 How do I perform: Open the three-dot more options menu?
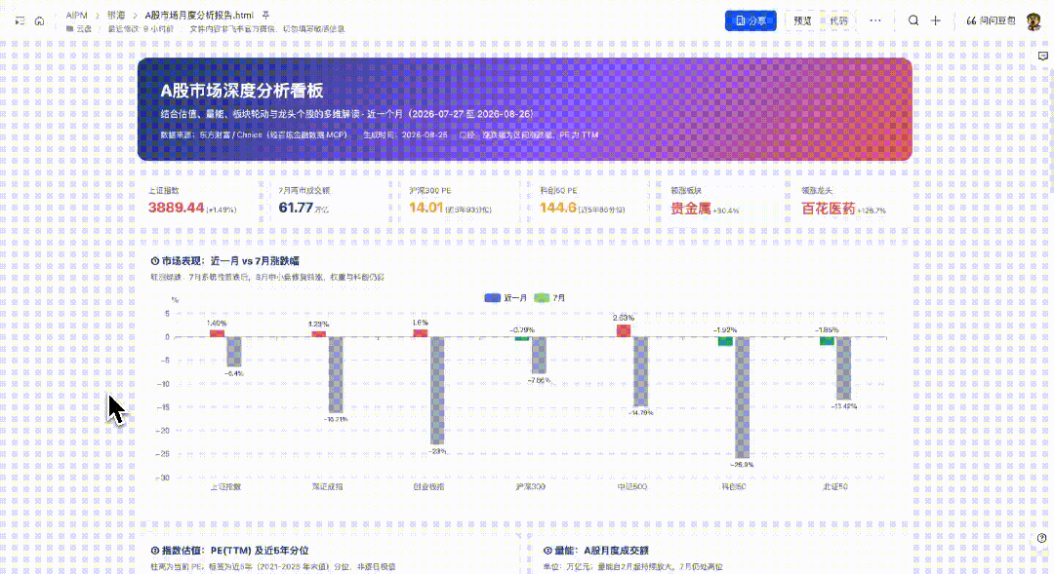tap(875, 20)
